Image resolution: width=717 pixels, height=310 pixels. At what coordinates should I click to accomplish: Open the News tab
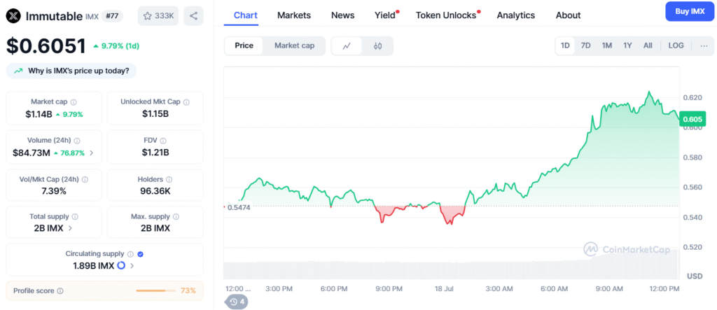342,15
